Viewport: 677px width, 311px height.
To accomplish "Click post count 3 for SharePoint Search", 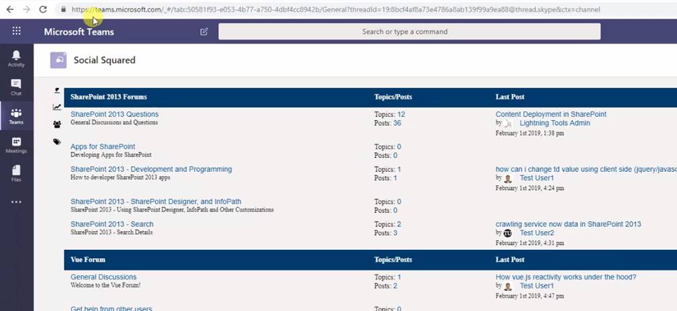I will tap(395, 233).
